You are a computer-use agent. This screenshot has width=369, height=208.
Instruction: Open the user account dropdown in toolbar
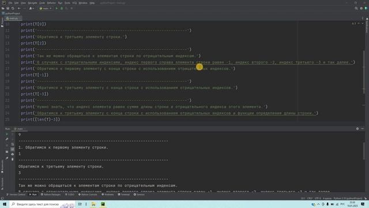[31, 8]
